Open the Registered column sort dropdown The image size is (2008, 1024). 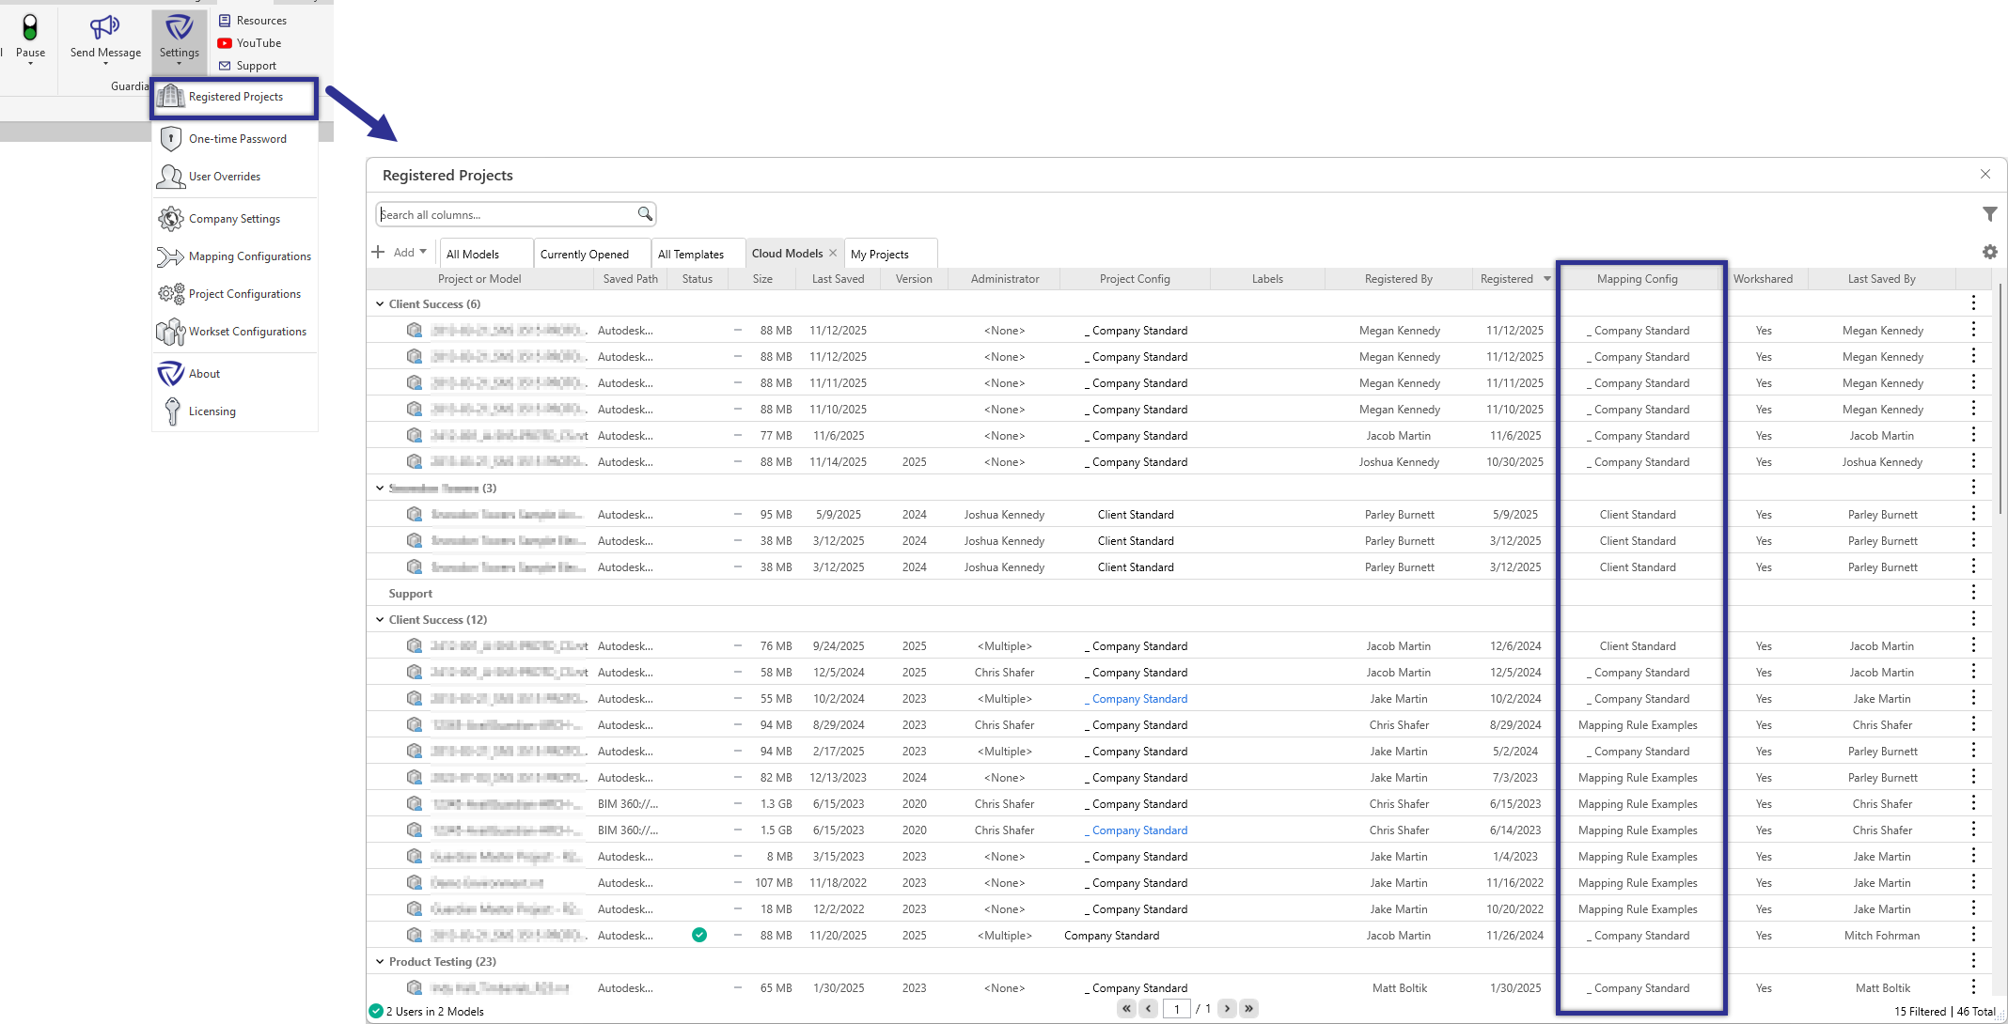tap(1546, 278)
